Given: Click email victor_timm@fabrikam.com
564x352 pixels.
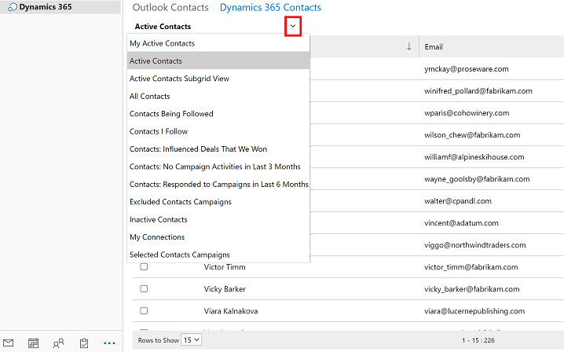Looking at the screenshot, I should [x=471, y=267].
